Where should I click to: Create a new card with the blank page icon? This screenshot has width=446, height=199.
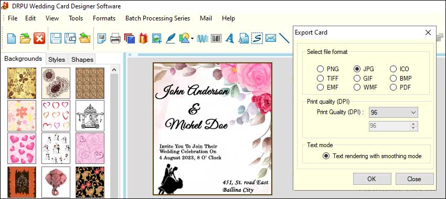pyautogui.click(x=12, y=38)
